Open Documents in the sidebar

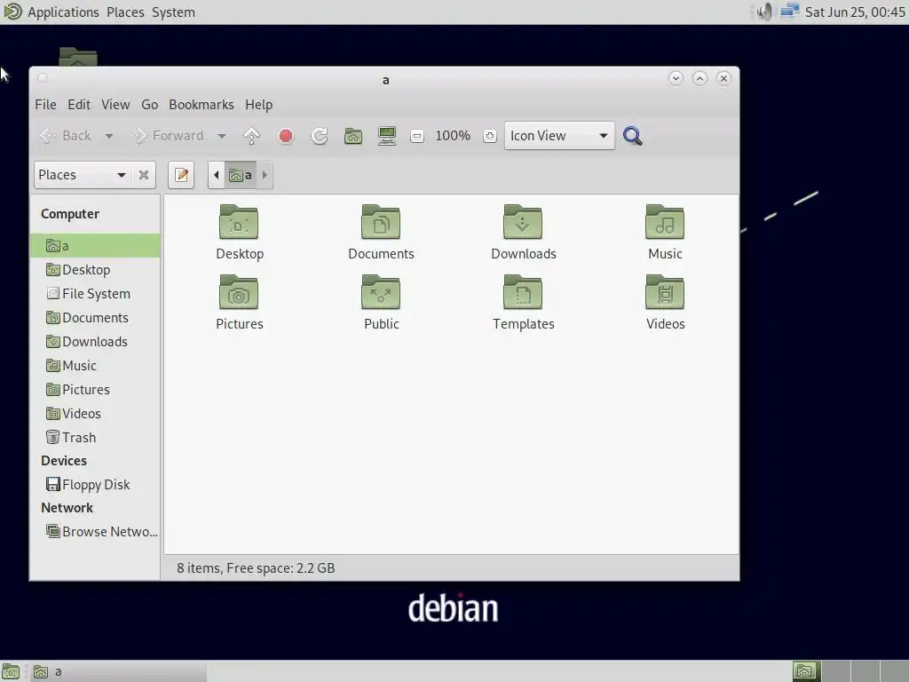95,317
